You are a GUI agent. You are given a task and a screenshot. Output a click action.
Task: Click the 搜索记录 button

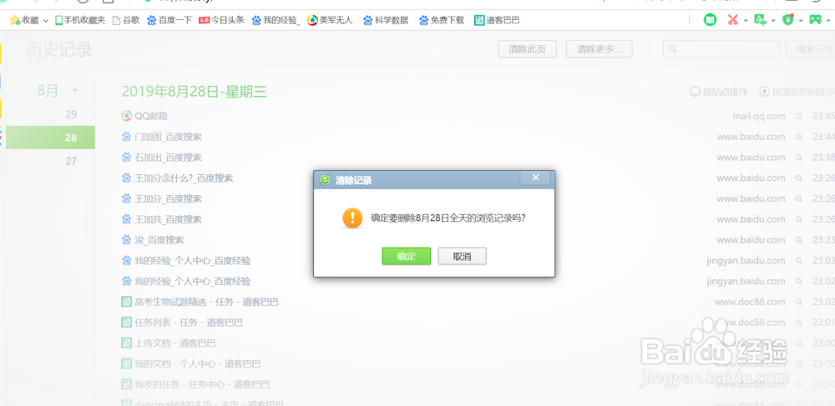811,49
